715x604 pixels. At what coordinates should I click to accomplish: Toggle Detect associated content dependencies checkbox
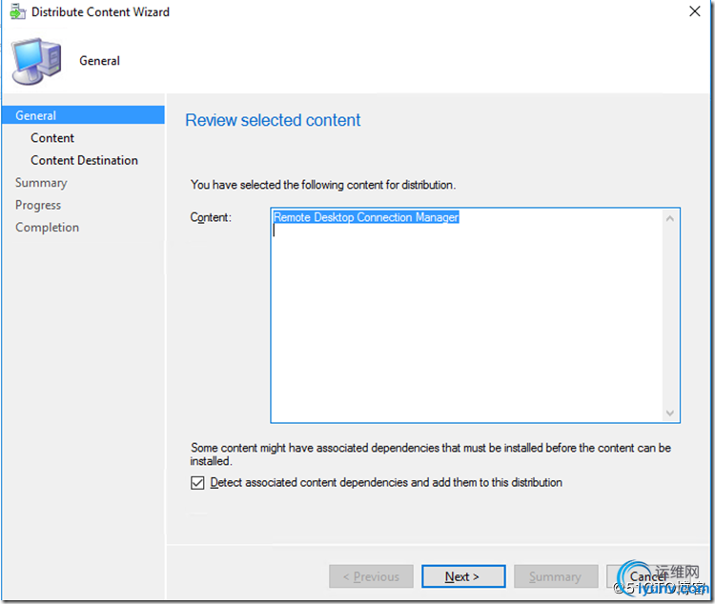197,483
